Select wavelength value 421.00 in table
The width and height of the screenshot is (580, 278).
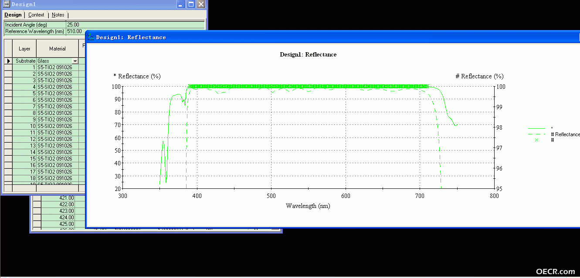(x=58, y=198)
